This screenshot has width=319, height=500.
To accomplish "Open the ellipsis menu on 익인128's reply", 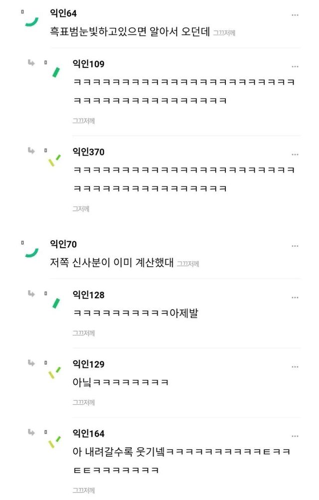I will click(295, 298).
